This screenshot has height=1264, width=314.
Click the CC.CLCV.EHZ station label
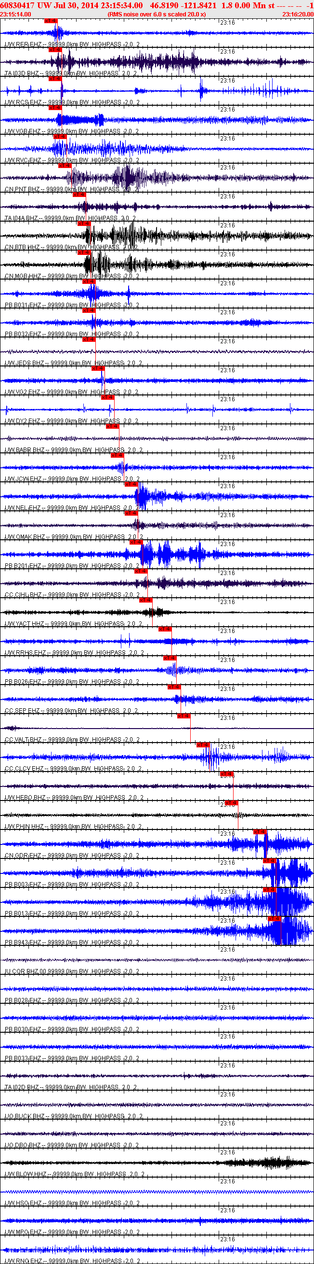click(73, 768)
